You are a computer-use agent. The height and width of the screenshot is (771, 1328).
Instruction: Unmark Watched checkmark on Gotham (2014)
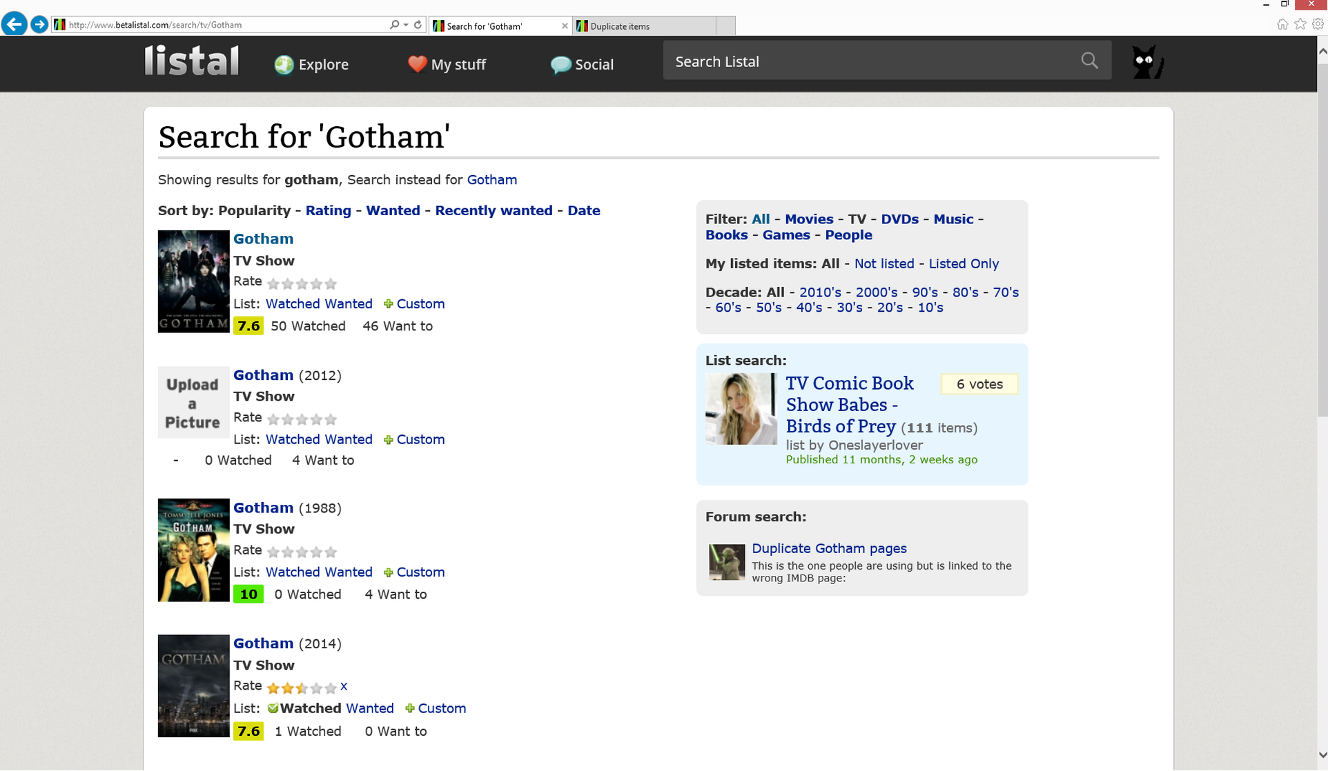pyautogui.click(x=273, y=708)
